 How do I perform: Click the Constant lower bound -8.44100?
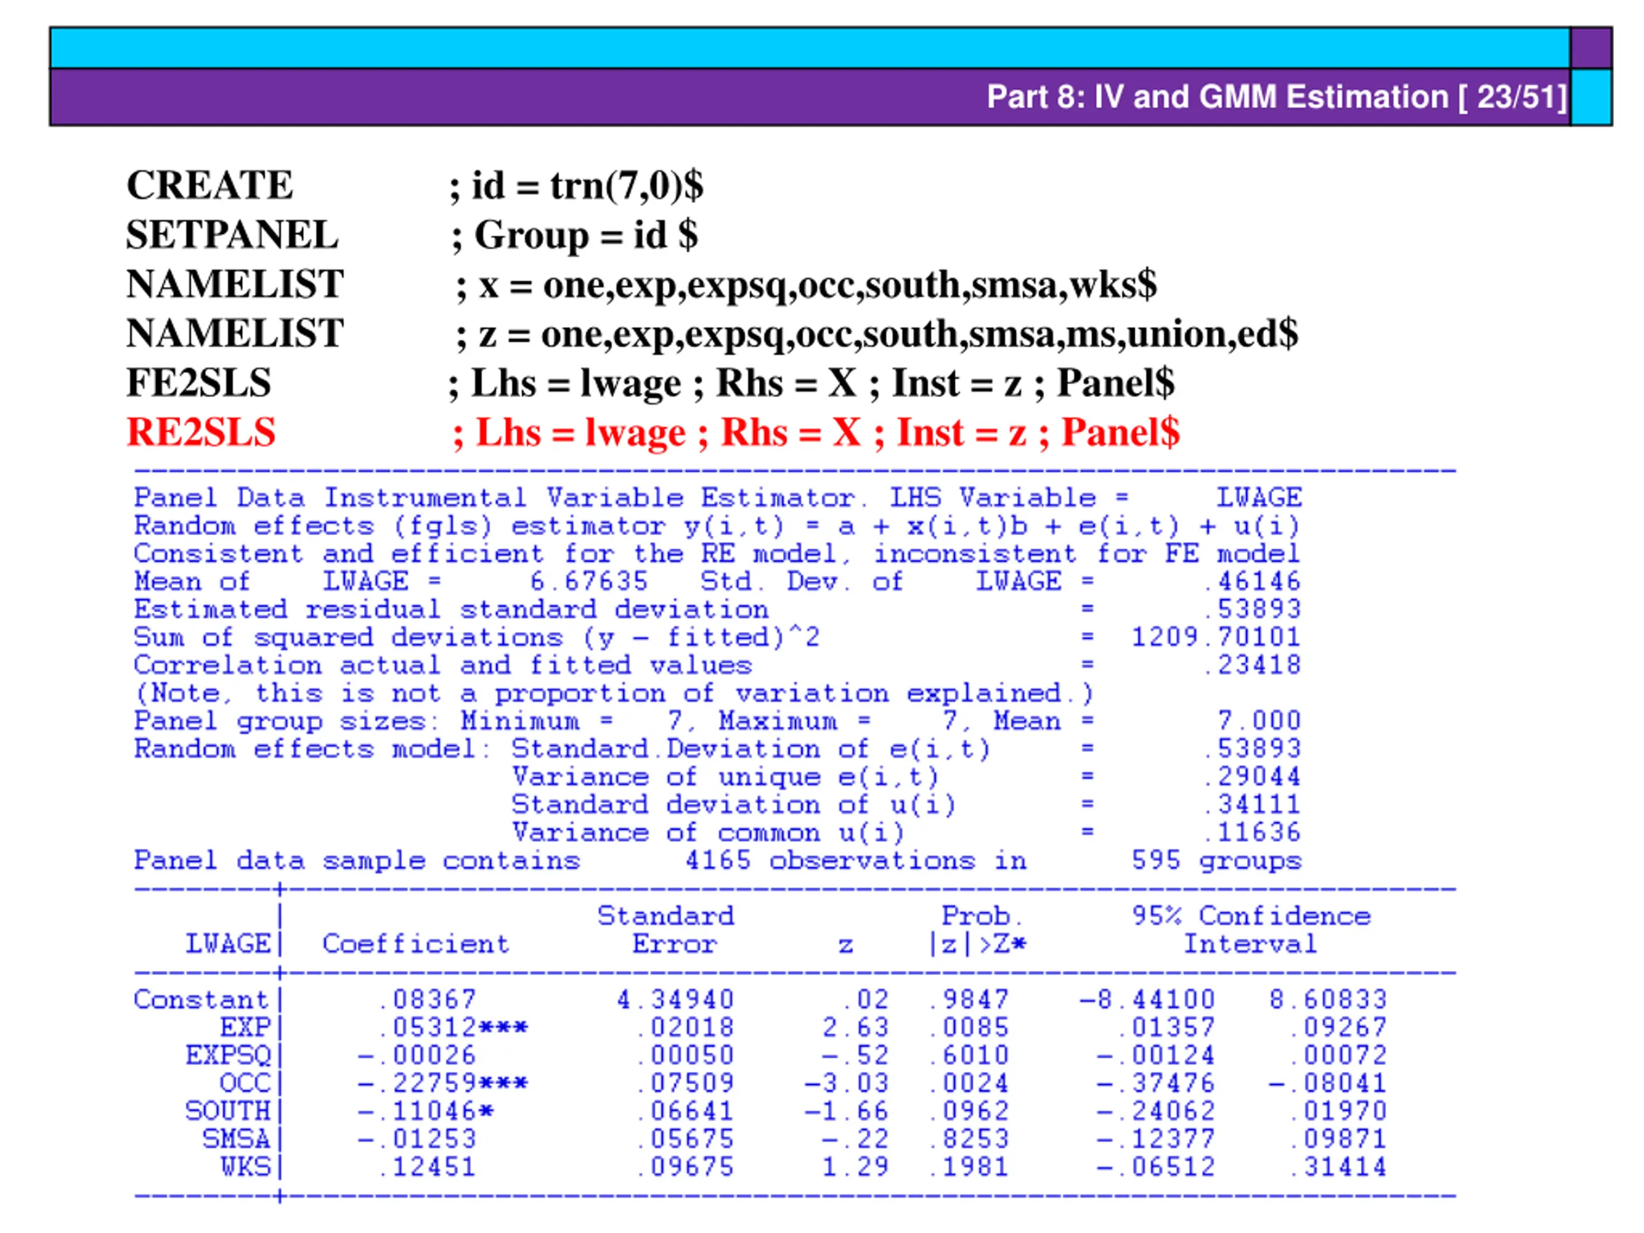[x=1147, y=1000]
